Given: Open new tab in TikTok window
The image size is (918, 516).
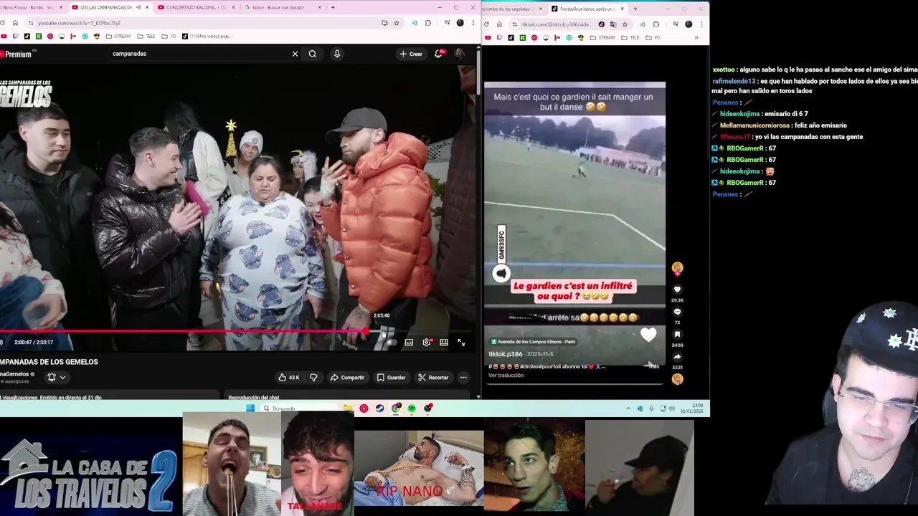Looking at the screenshot, I should [635, 9].
